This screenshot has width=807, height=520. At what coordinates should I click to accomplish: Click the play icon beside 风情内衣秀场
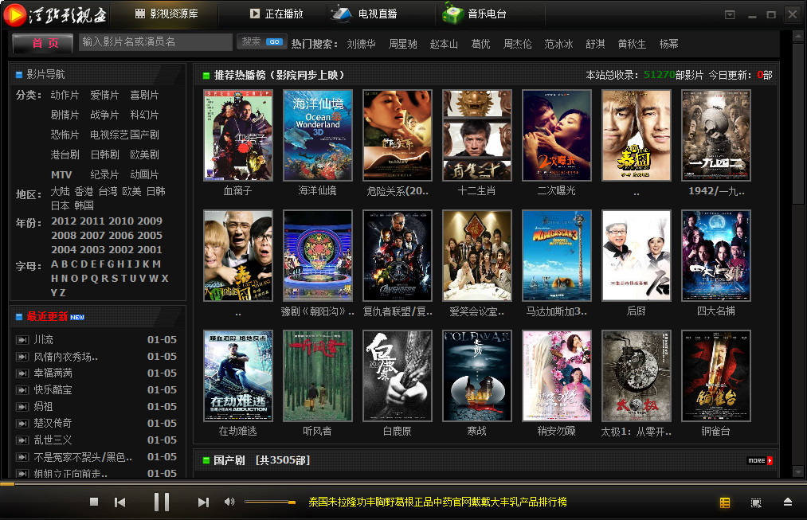click(x=22, y=357)
